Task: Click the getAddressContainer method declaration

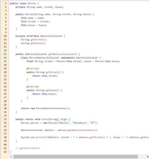Action: [x=61, y=54]
